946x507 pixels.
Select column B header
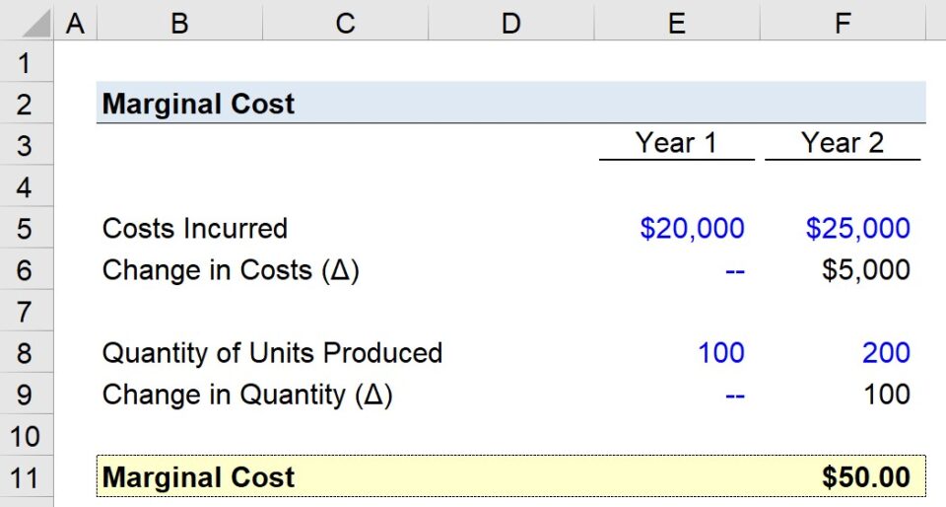click(x=179, y=22)
